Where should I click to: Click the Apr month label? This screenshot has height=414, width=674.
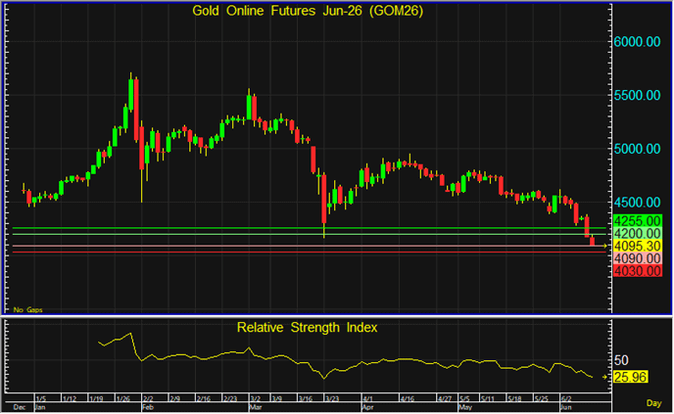pyautogui.click(x=368, y=407)
